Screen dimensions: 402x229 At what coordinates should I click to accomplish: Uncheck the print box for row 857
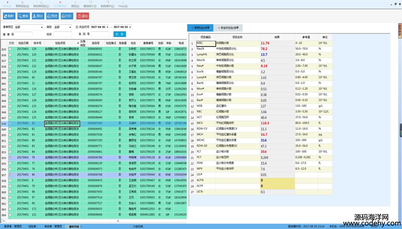[10, 175]
